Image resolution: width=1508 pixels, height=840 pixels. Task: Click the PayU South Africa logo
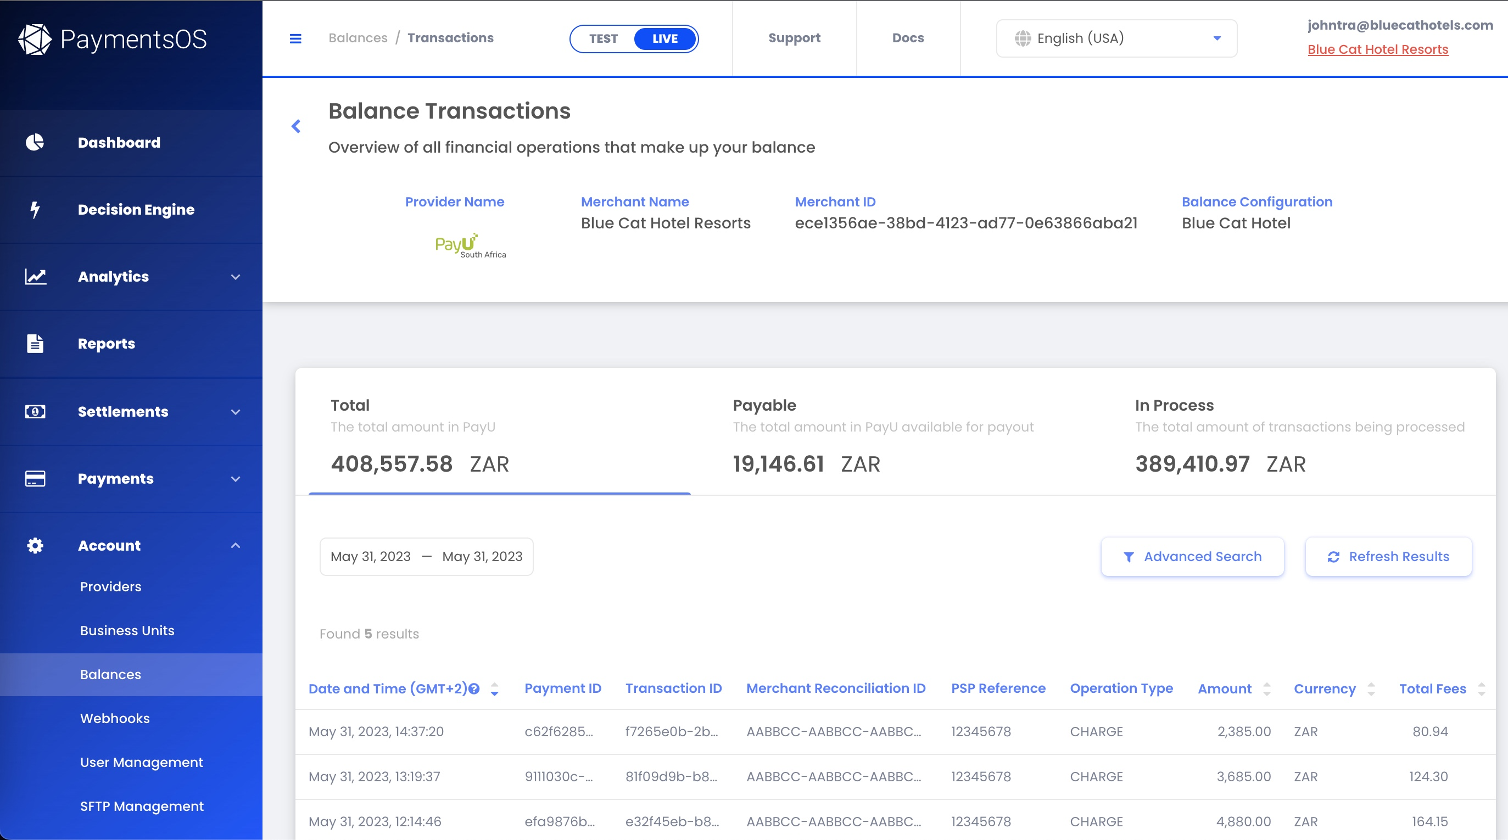[x=470, y=246]
